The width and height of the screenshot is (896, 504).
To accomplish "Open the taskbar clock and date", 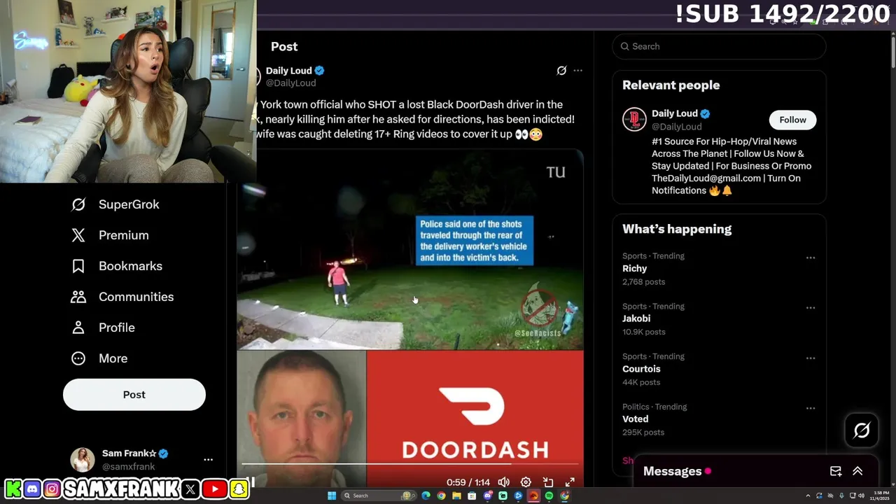I will pyautogui.click(x=879, y=496).
